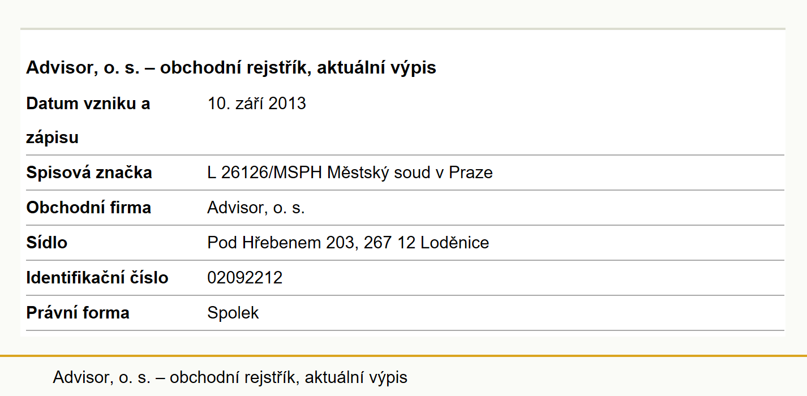Select the 'Obchodní firma' label
Viewport: 807px width, 396px height.
pos(88,208)
